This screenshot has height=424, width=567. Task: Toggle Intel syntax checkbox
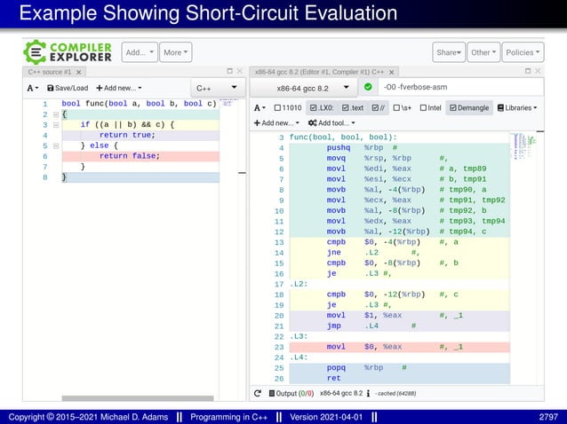[430, 108]
